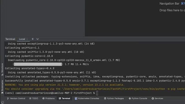Open the Python Console tool window

point(138,98)
